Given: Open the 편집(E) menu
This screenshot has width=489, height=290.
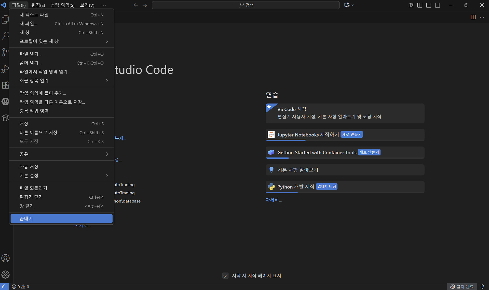Looking at the screenshot, I should click(x=38, y=5).
